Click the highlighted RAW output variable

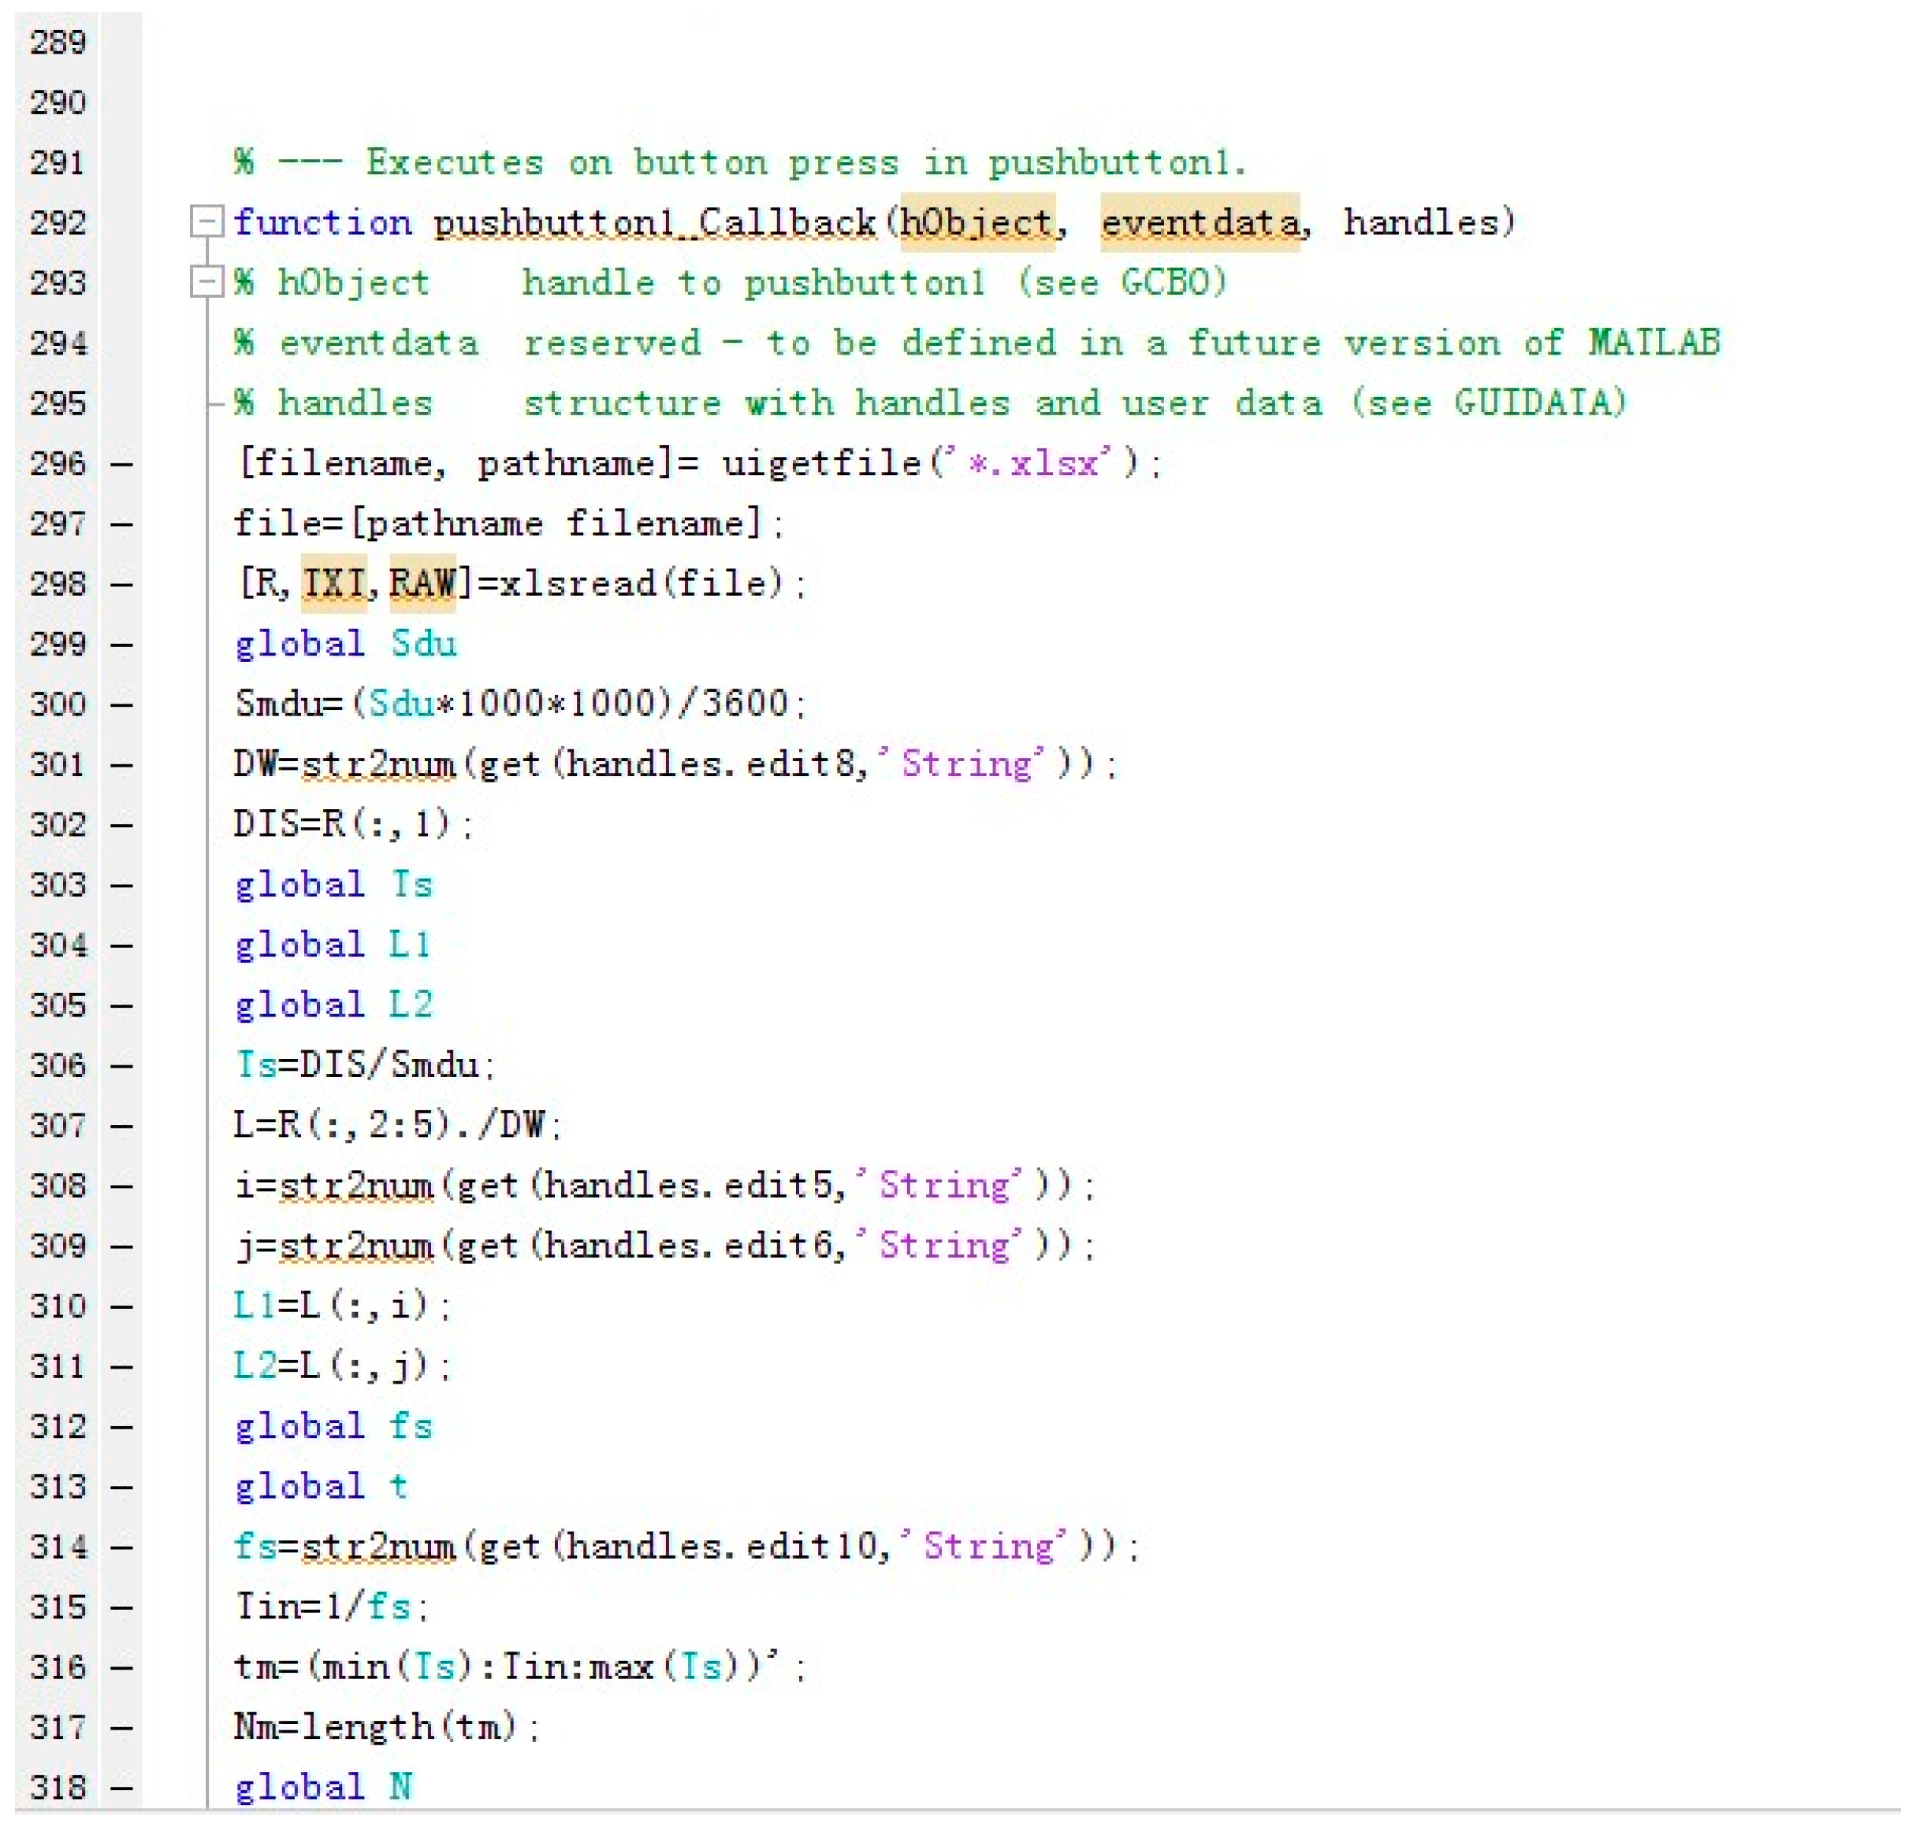[x=422, y=584]
